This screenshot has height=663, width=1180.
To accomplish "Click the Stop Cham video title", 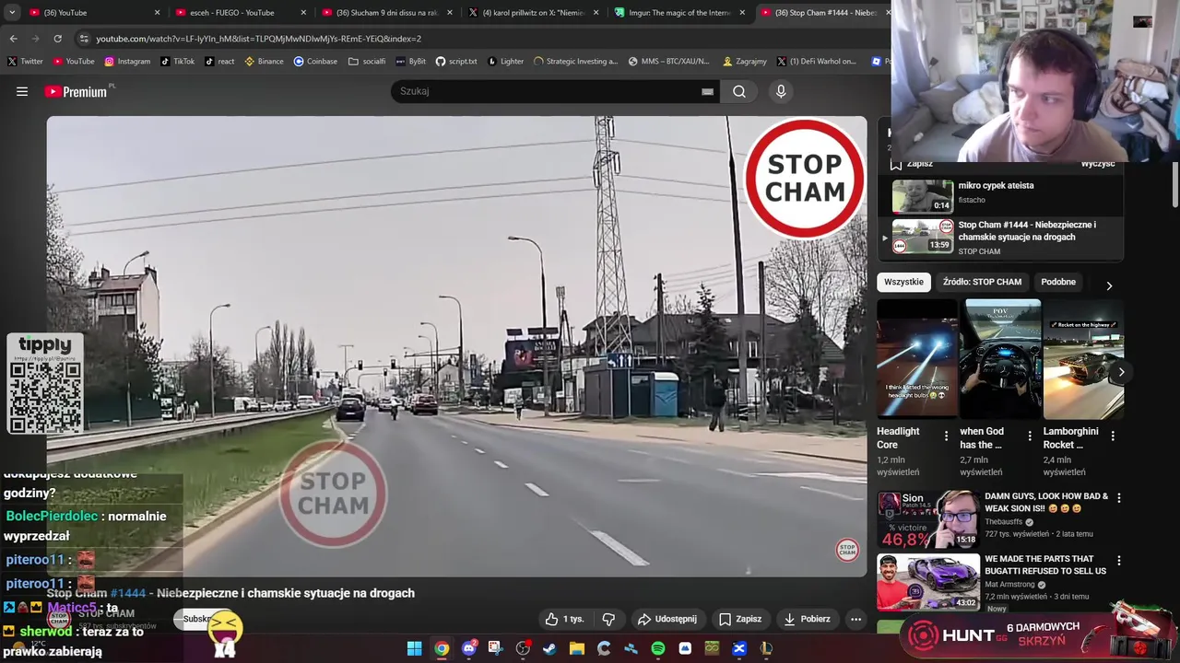I will [230, 593].
